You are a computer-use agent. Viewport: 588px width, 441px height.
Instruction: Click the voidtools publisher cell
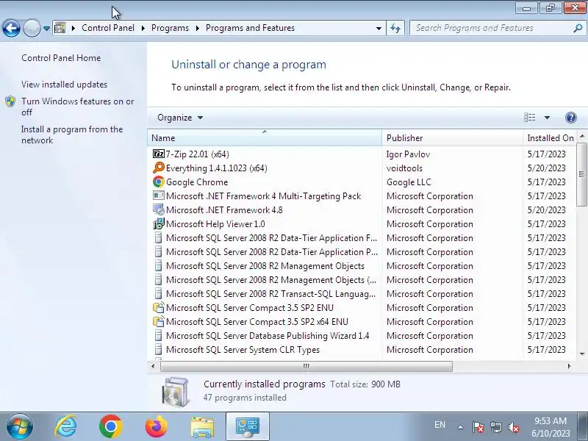click(404, 168)
